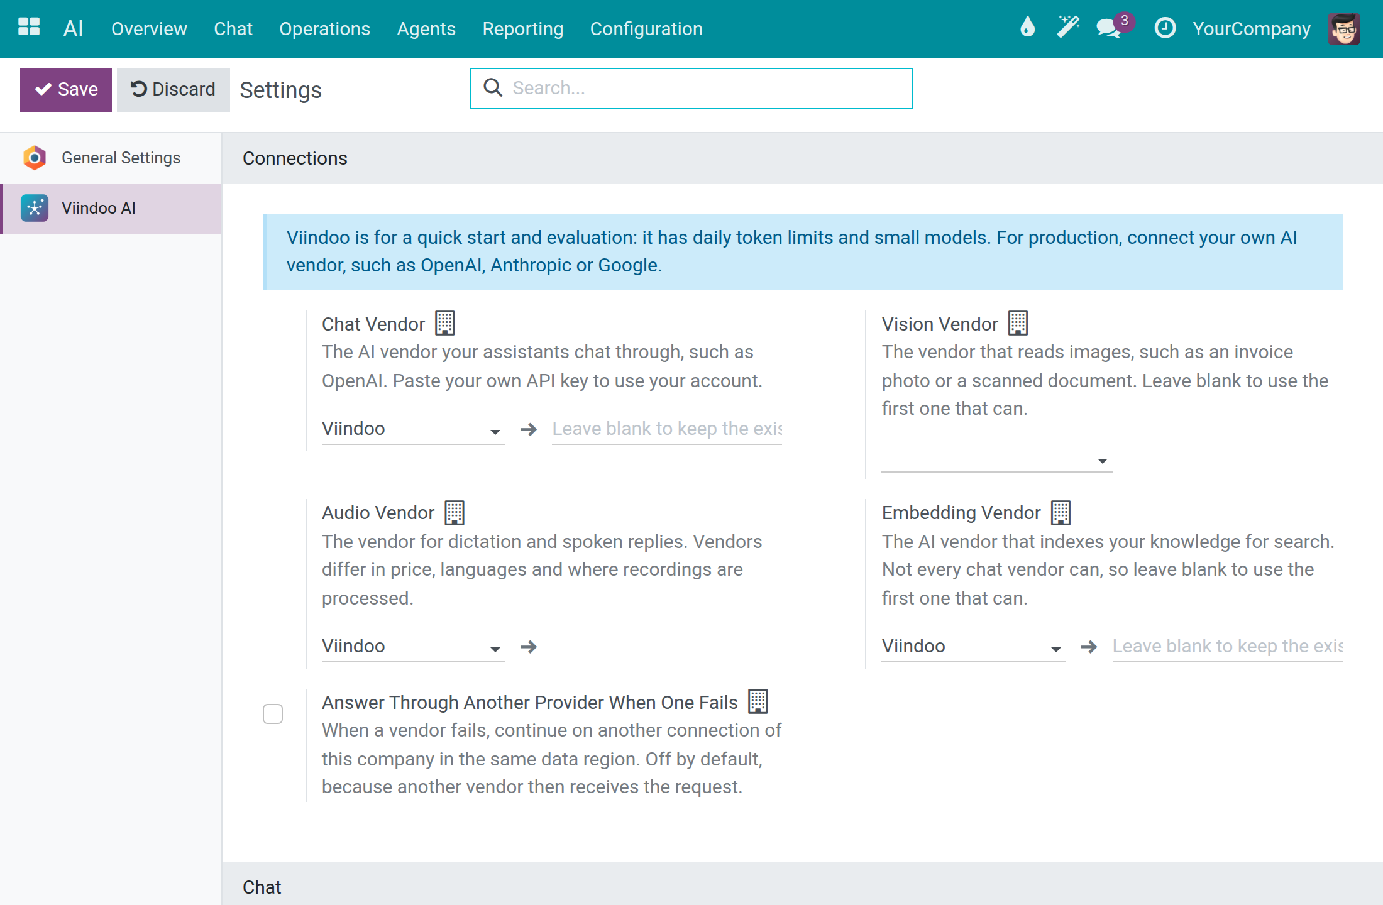Switch the company via YourCompany
The image size is (1383, 905).
(x=1252, y=29)
